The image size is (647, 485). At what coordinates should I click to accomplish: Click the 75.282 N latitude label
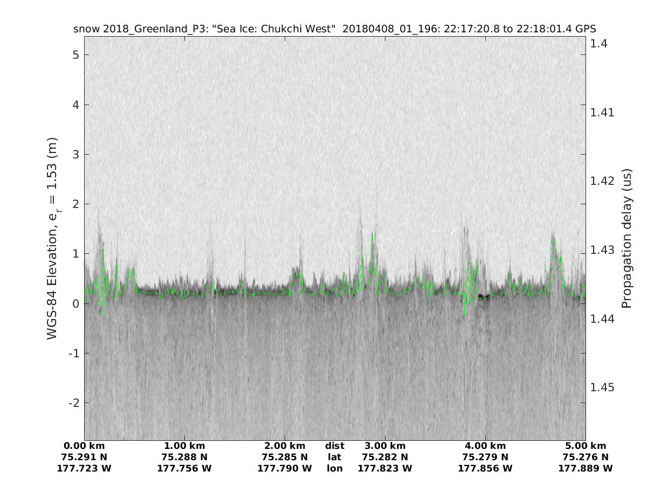[385, 458]
